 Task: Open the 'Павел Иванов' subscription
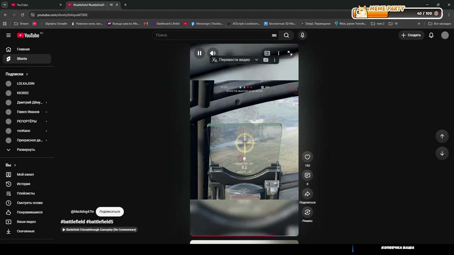point(27,112)
